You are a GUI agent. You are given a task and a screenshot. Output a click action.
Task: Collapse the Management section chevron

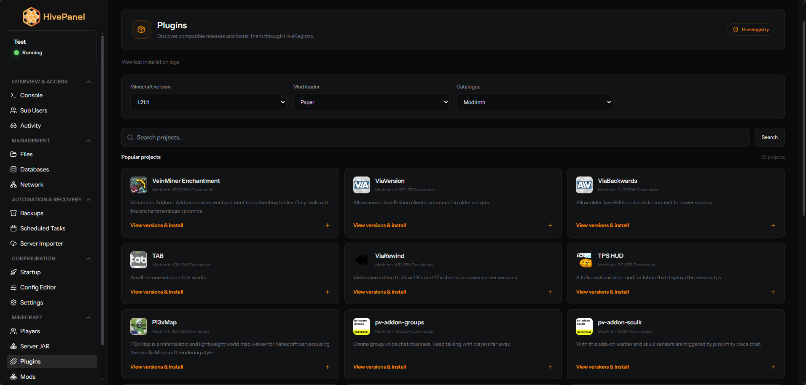coord(89,141)
